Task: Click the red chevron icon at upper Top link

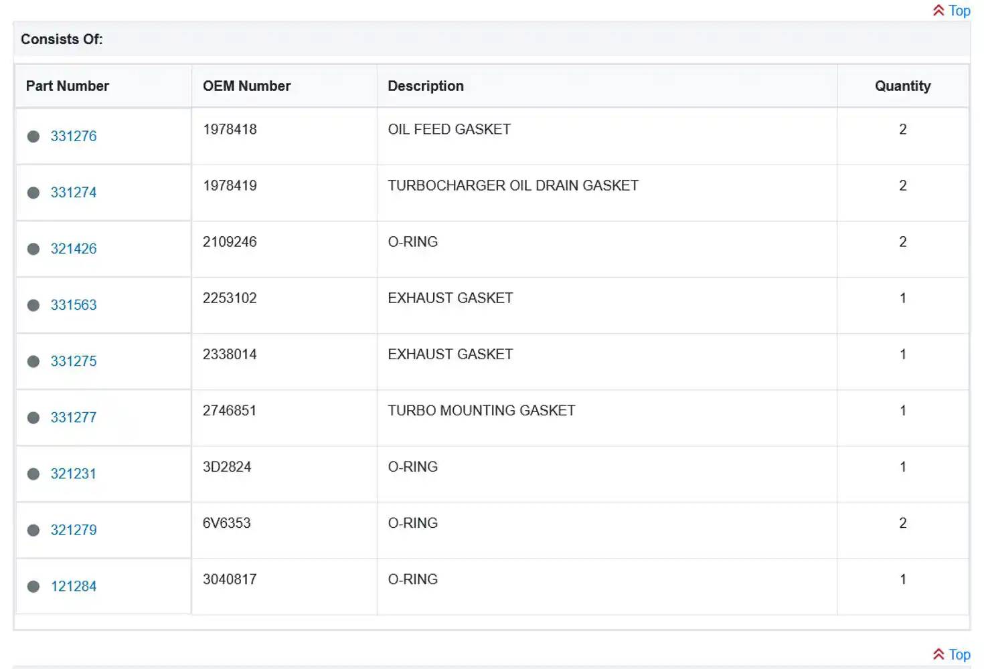Action: 938,11
